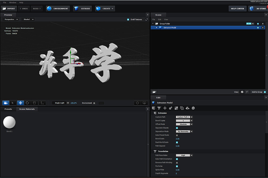The width and height of the screenshot is (268, 178).
Task: Enable the Auto Preset Scale checkbox
Action: click(177, 135)
